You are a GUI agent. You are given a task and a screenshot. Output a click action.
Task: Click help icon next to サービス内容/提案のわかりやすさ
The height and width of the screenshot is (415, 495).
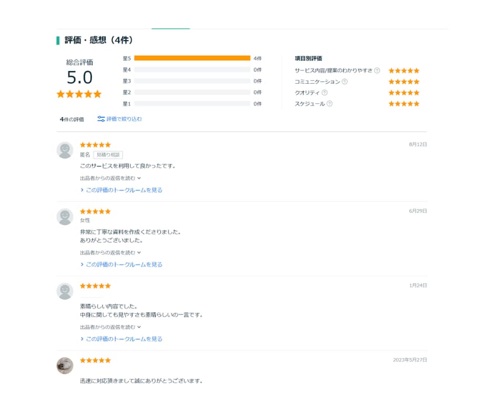click(x=377, y=71)
